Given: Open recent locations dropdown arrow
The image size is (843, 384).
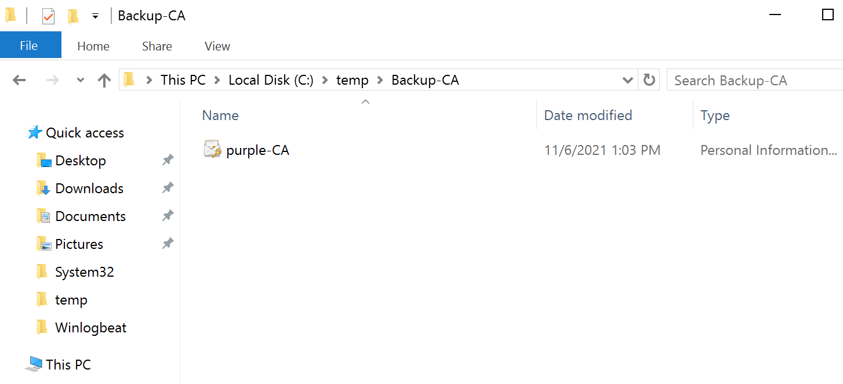Looking at the screenshot, I should [x=81, y=80].
